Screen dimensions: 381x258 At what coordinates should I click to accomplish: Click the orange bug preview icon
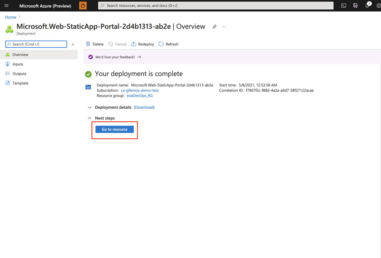pos(83,5)
